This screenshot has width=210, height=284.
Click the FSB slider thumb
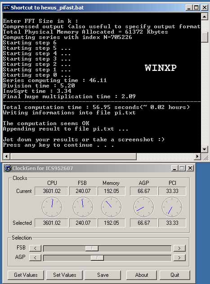point(92,248)
